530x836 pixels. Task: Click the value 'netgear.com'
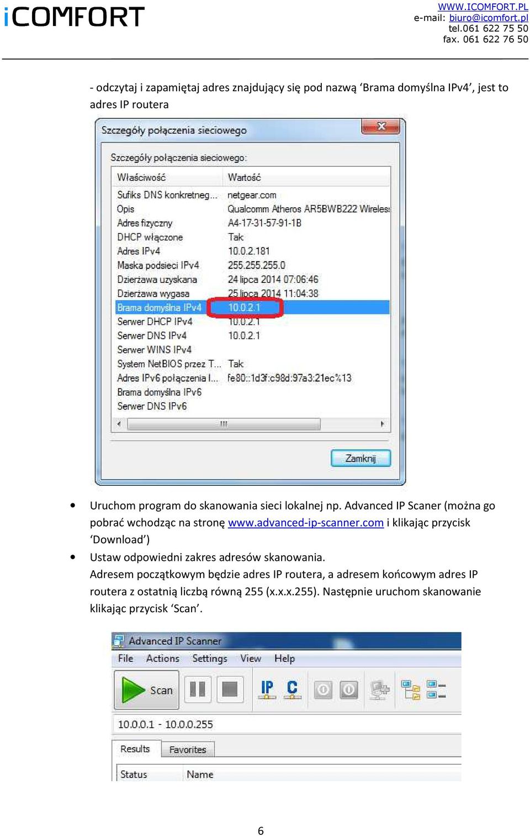252,195
